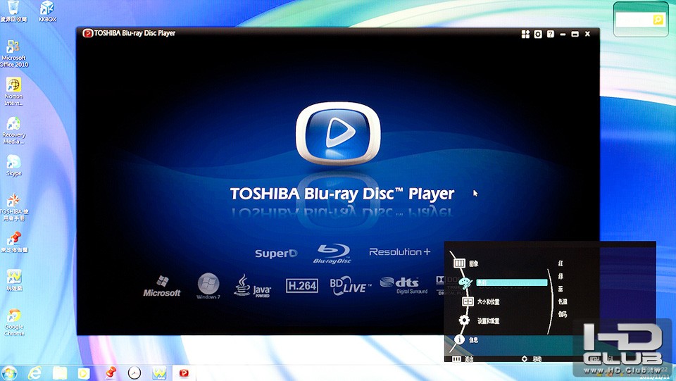Screen dimensions: 676x381
Task: Open the TOSHIBA user manual desktop shortcut
Action: 13,207
